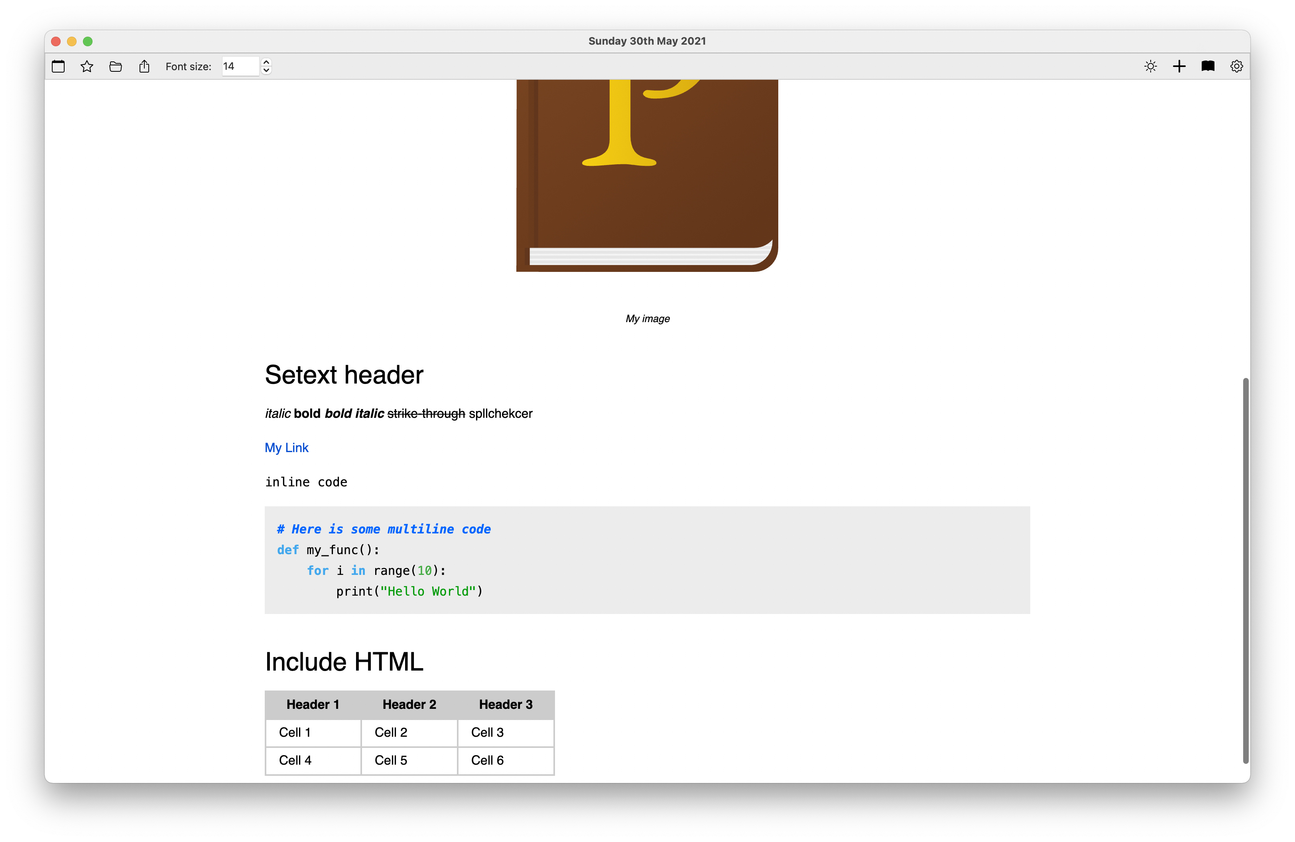Click into the font size field

[x=239, y=66]
